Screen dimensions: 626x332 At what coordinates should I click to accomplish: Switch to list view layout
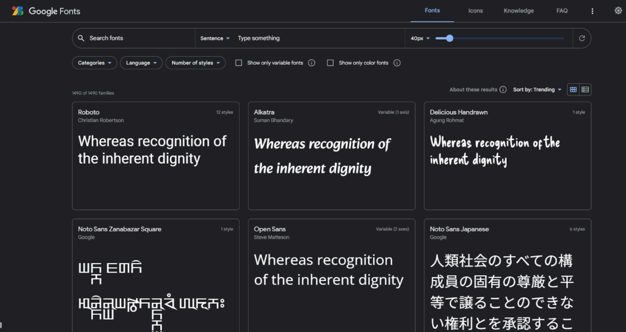585,90
